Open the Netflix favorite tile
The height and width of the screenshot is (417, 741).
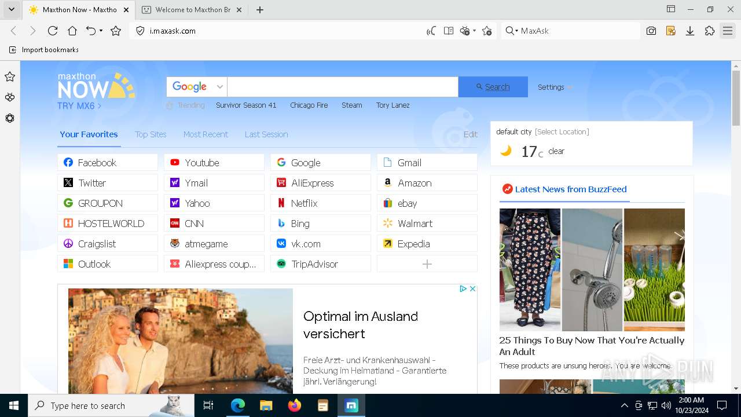(321, 203)
